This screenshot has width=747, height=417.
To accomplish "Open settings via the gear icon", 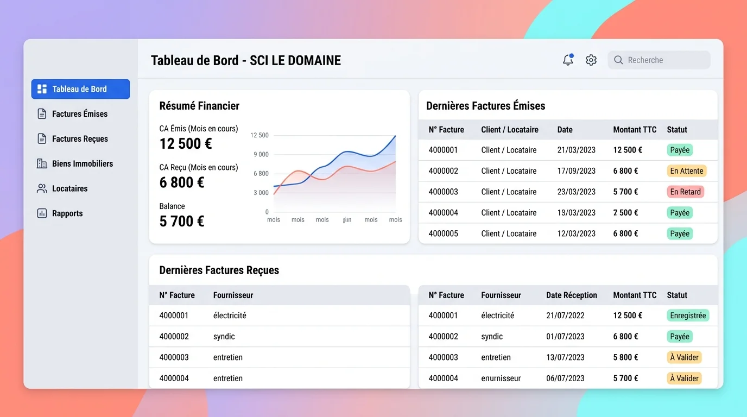I will pos(591,60).
